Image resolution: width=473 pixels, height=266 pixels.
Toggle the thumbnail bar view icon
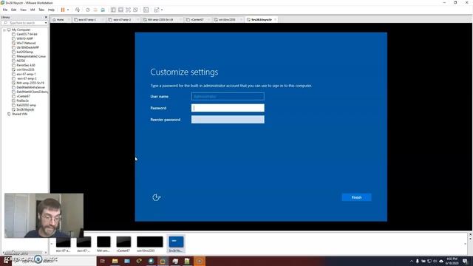[x=120, y=10]
